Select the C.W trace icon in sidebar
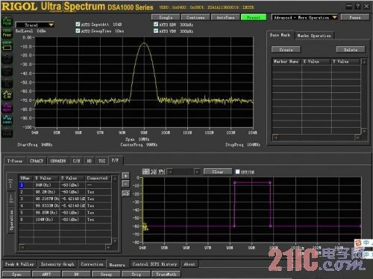This screenshot has height=279, width=373. coord(7,94)
